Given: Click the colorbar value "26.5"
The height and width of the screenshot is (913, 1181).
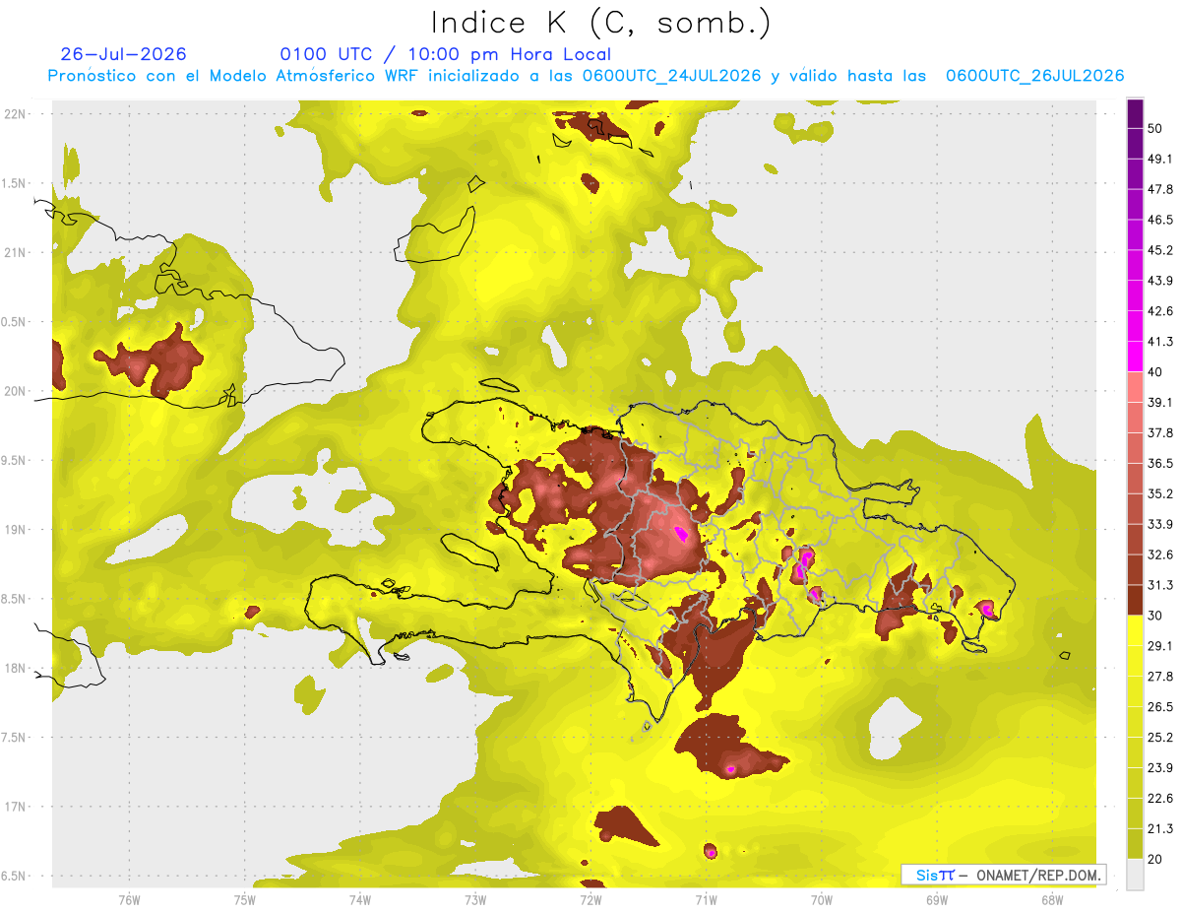Looking at the screenshot, I should point(1160,707).
